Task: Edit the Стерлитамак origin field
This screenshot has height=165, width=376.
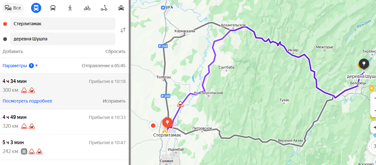Action: coord(62,24)
